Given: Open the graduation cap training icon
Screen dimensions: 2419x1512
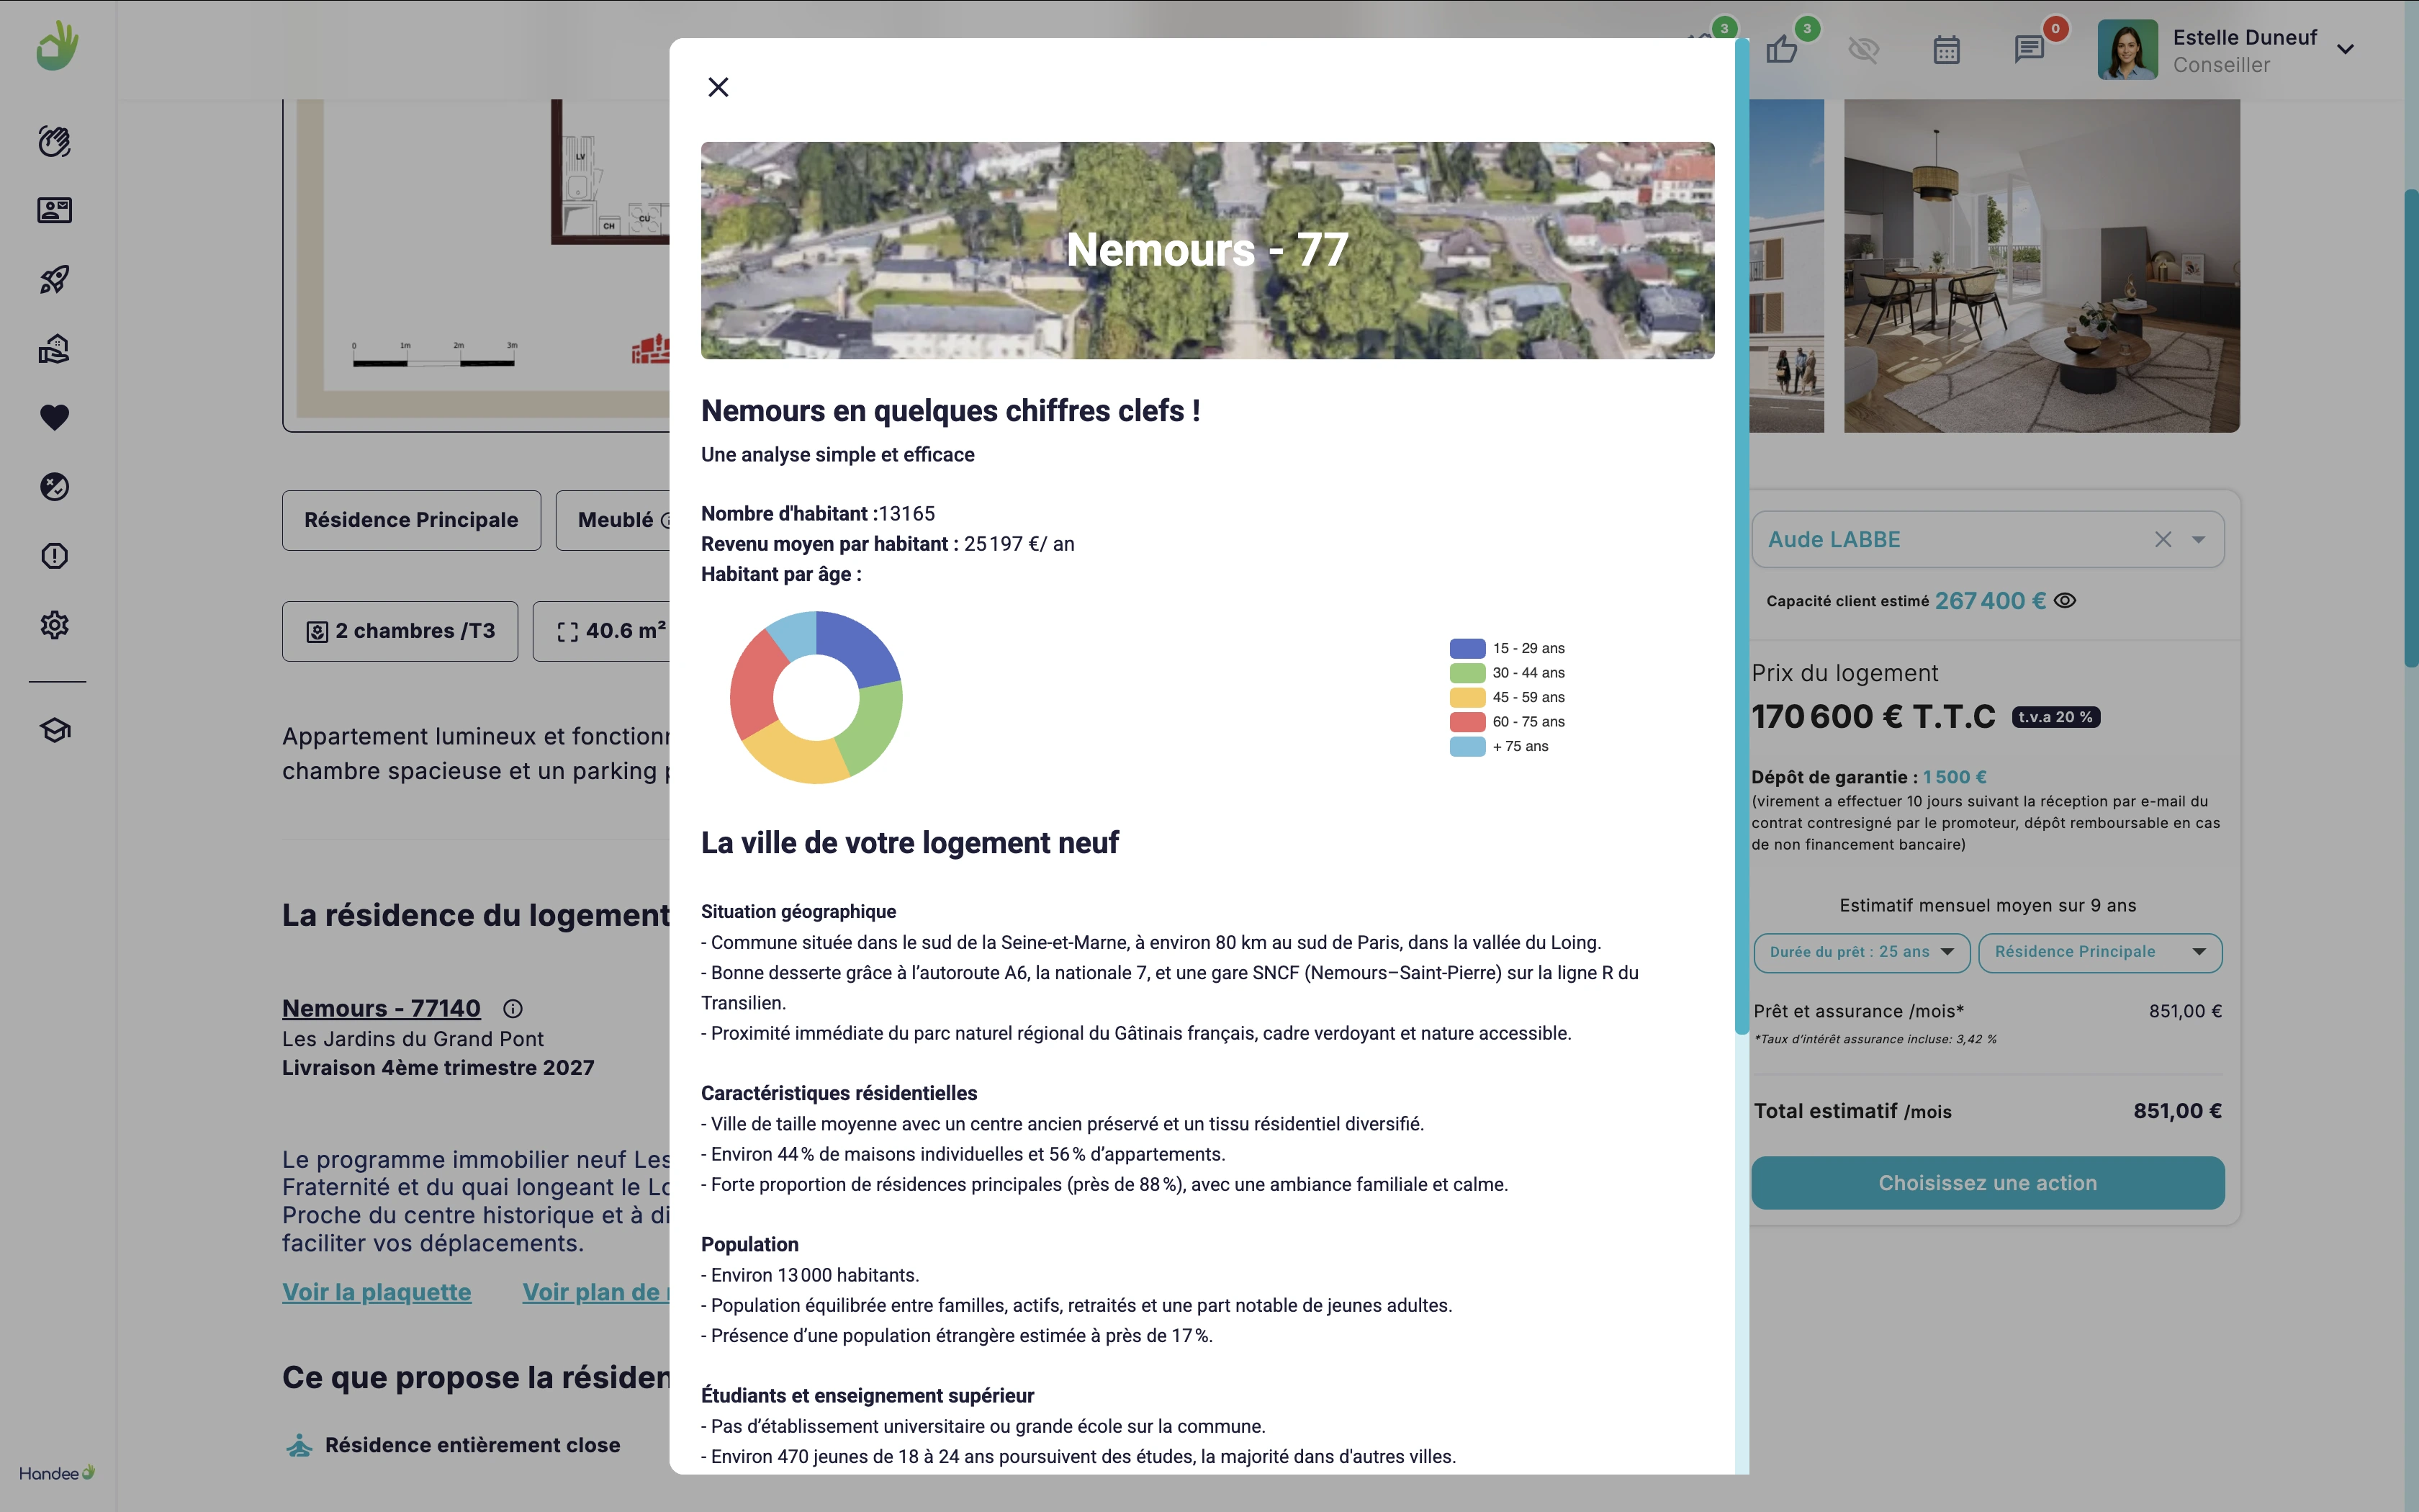Looking at the screenshot, I should [x=55, y=730].
